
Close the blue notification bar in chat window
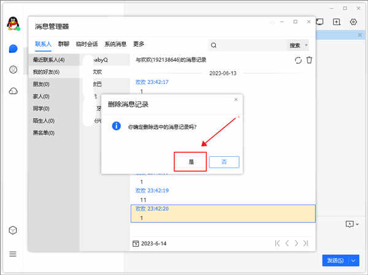point(360,35)
